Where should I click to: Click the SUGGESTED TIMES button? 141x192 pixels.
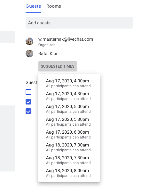(x=58, y=66)
